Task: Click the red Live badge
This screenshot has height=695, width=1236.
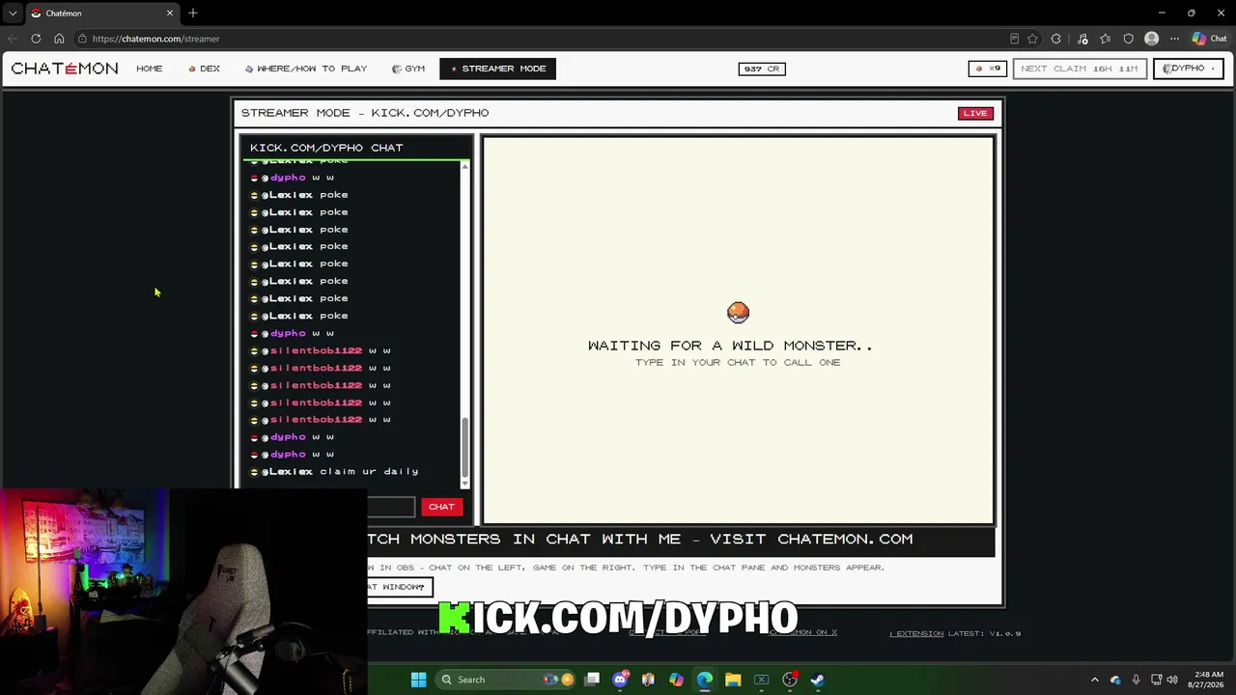Action: coord(975,113)
